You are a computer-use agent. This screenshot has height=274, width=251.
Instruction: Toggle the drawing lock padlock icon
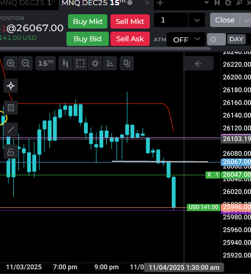[11, 152]
